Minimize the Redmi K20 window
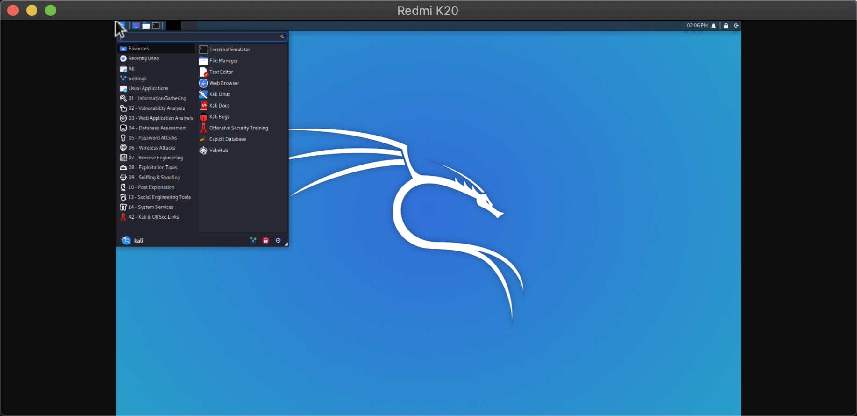Viewport: 857px width, 416px height. (32, 10)
